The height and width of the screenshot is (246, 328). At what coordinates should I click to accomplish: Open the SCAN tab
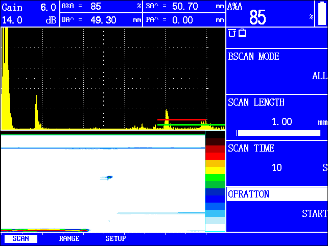click(20, 238)
